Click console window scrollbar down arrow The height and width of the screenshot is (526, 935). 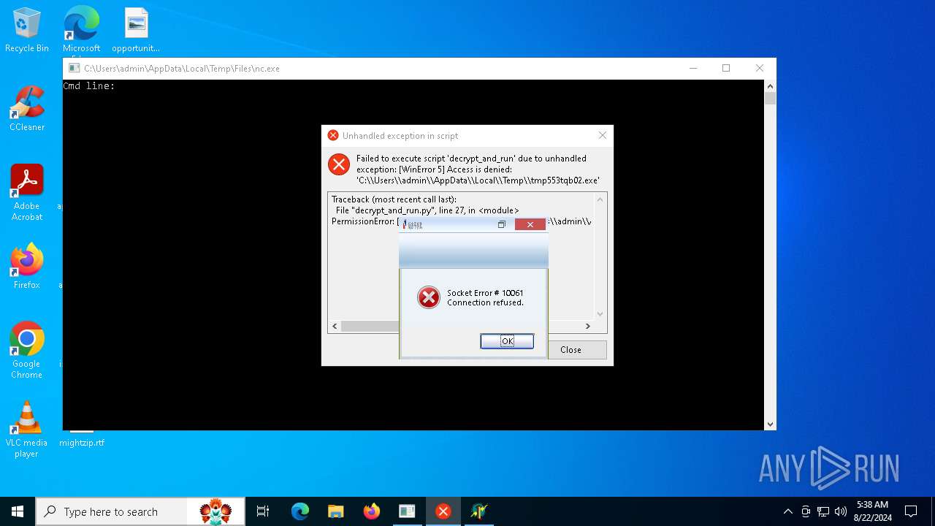pos(770,424)
